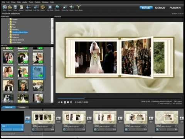Select the Slide 5 thumbnail in slide list

coord(136,117)
